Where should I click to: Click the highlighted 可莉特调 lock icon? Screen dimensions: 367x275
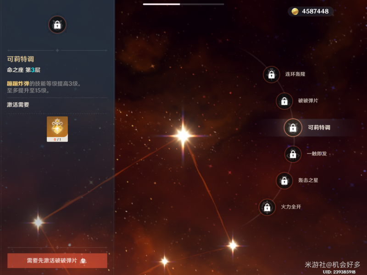(293, 128)
